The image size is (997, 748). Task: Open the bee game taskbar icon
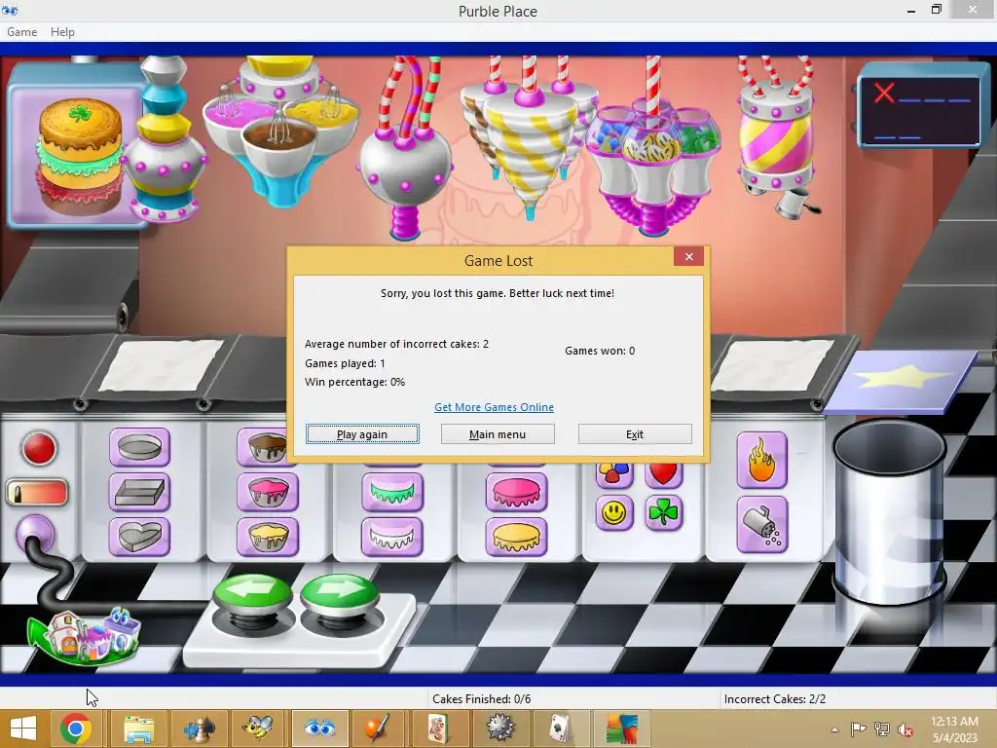pos(258,729)
